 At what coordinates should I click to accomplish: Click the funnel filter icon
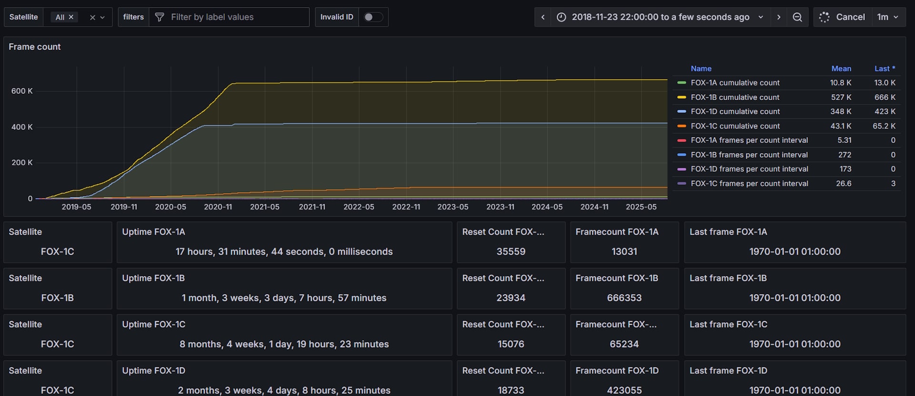coord(160,17)
